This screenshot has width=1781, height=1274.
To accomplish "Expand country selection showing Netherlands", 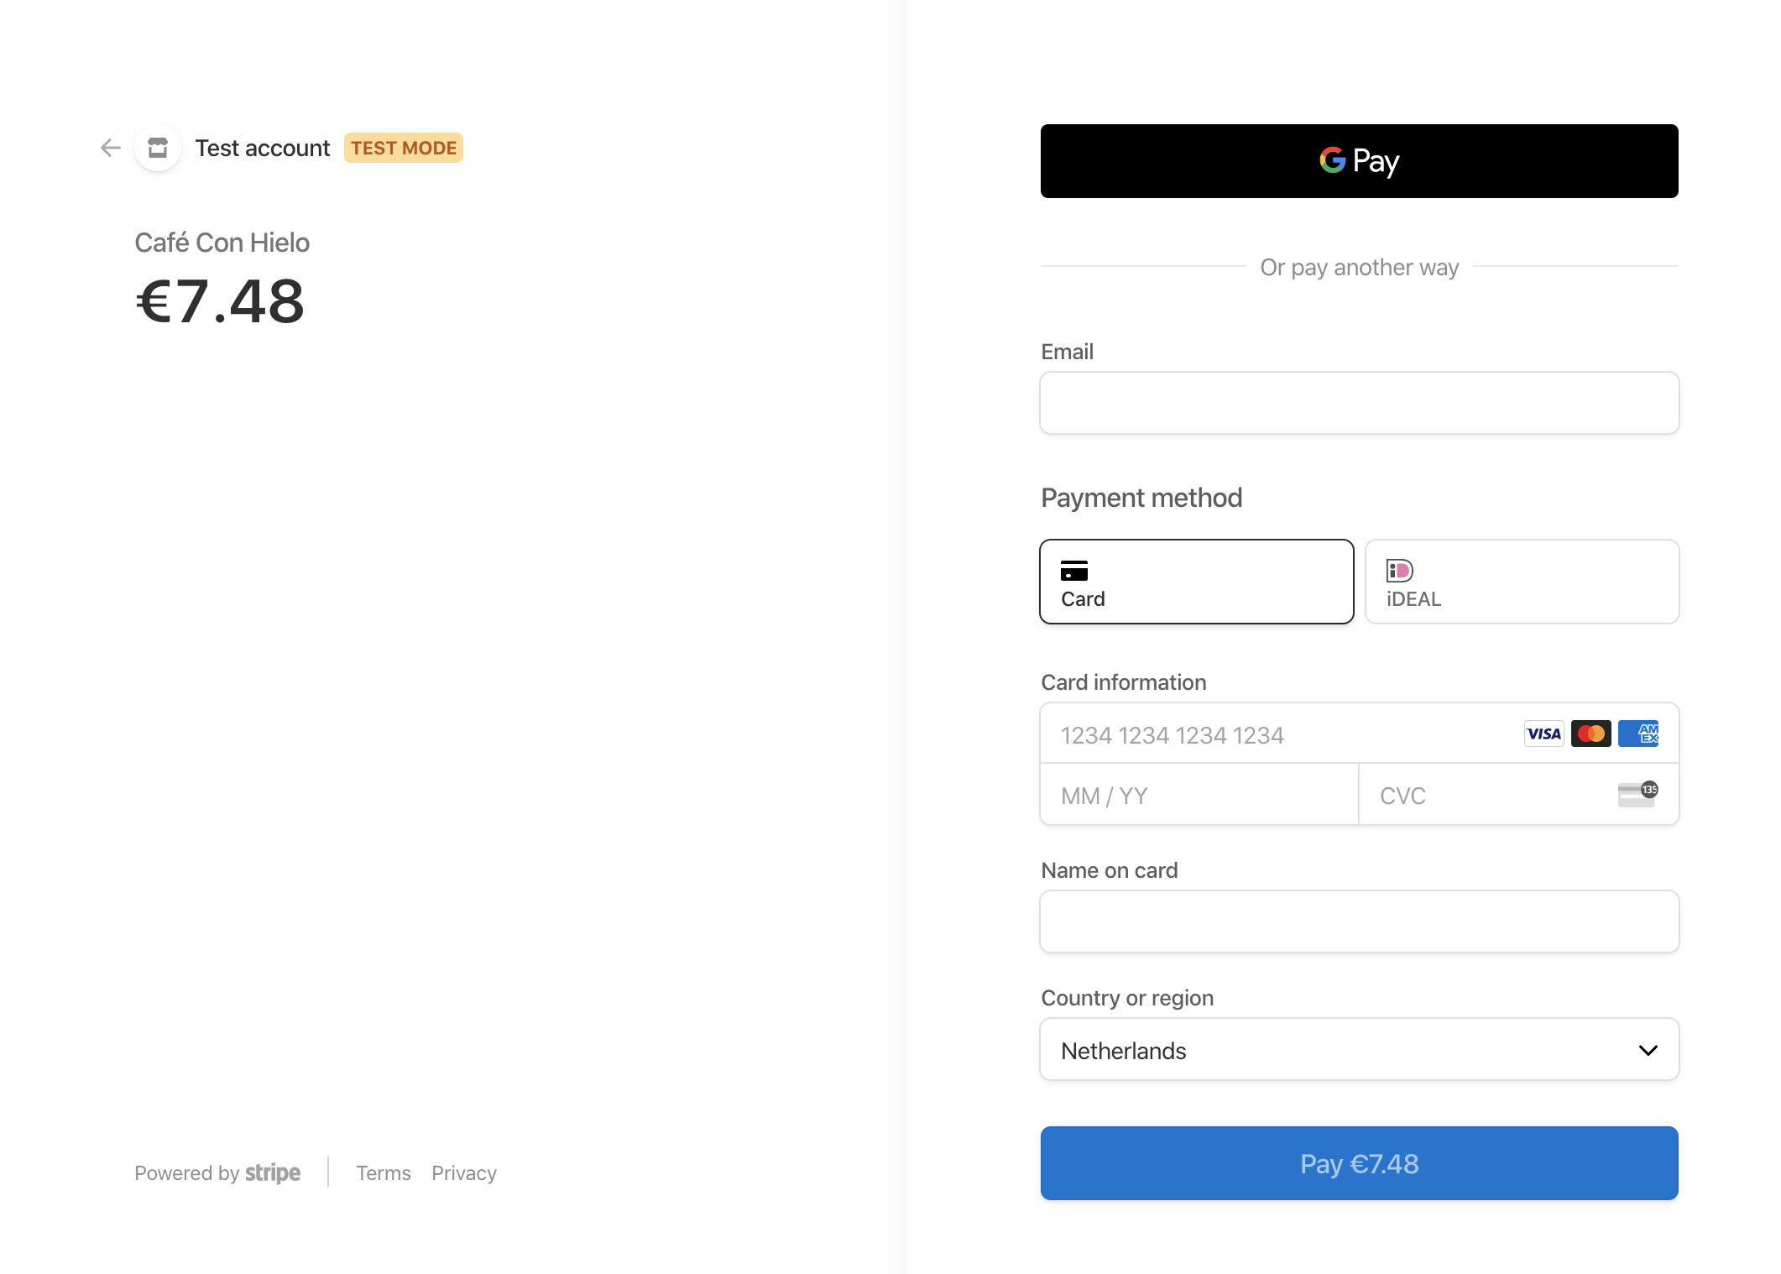I will pos(1358,1049).
